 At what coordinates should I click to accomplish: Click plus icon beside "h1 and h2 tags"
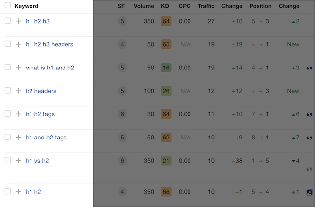click(x=18, y=137)
